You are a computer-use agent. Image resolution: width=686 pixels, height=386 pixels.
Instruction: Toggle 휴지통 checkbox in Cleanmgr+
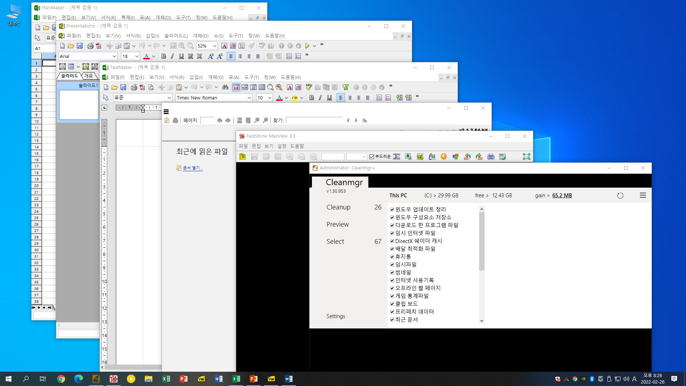392,257
